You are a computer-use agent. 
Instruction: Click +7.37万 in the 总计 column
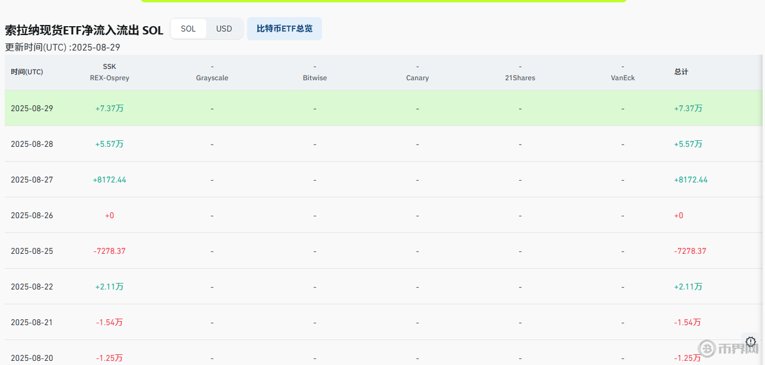688,108
